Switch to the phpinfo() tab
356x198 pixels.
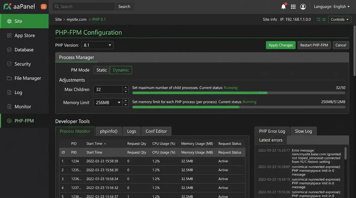[109, 131]
